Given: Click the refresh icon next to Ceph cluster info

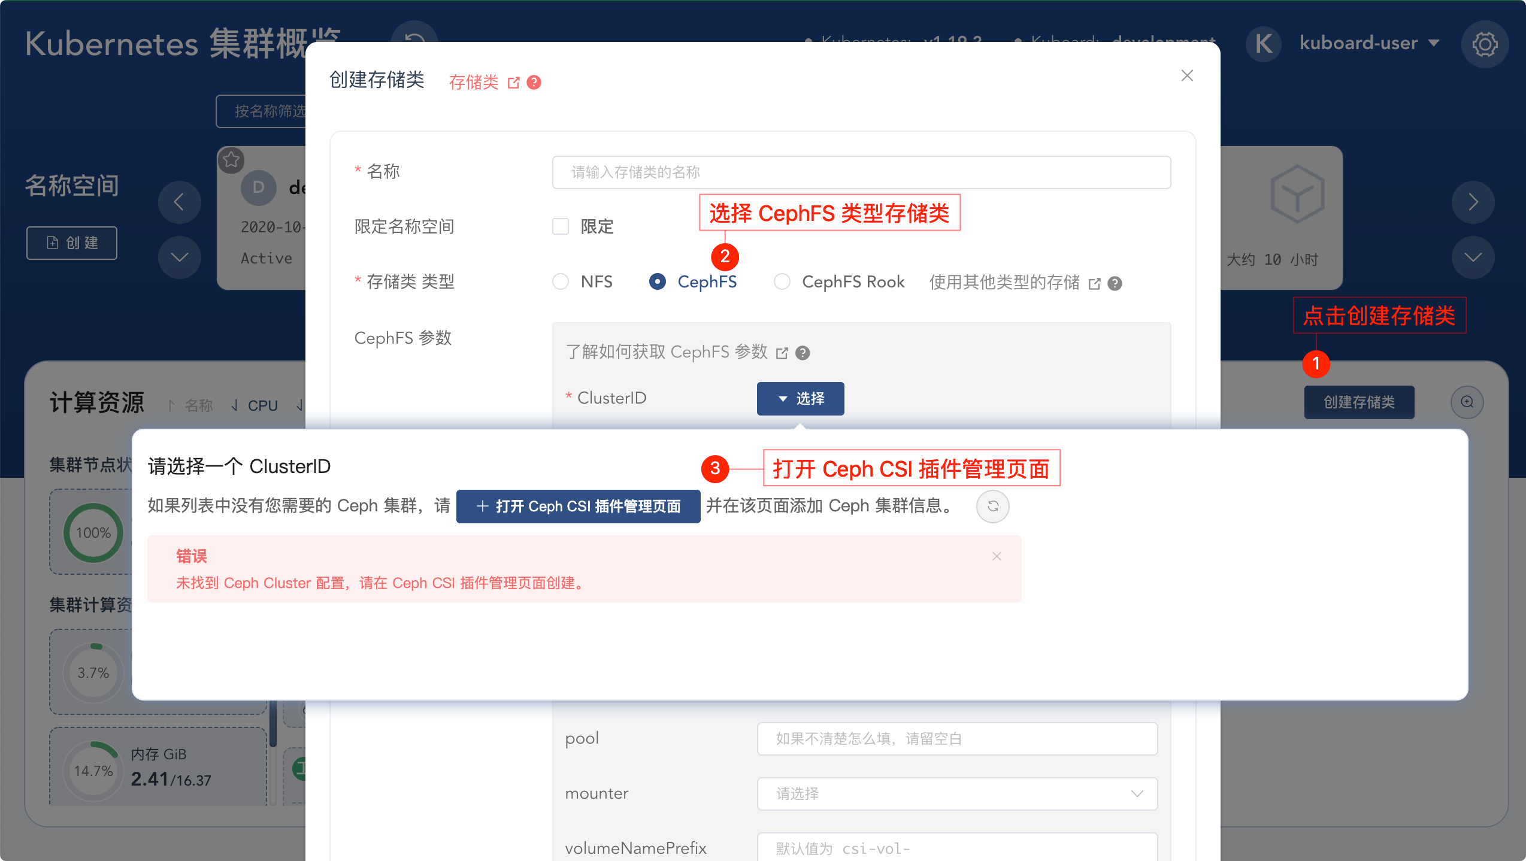Looking at the screenshot, I should pyautogui.click(x=992, y=507).
